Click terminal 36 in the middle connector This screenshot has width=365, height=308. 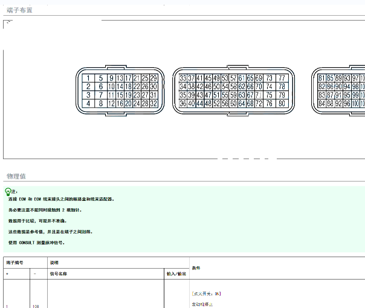click(183, 103)
